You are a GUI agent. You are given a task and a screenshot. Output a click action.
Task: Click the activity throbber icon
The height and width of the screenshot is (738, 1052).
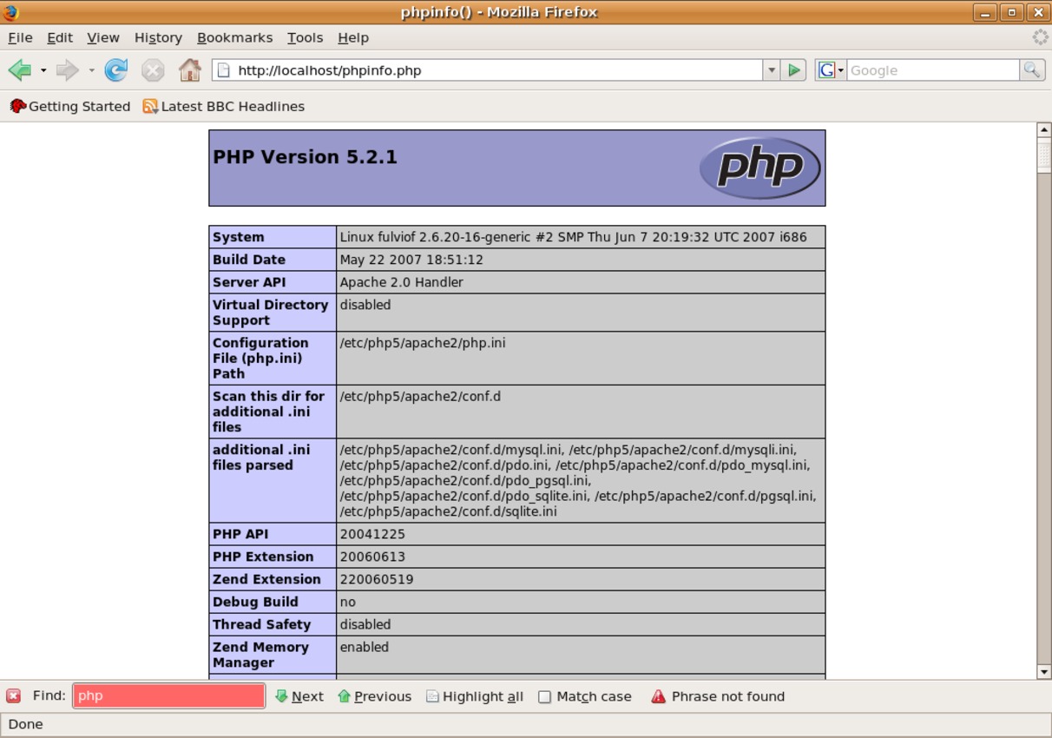click(1040, 37)
